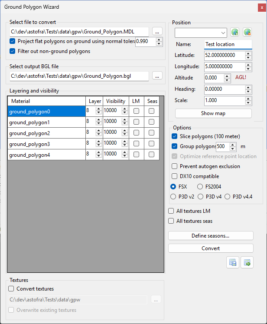Click the save settings icon below Convert
The image size is (267, 324).
(x=233, y=262)
